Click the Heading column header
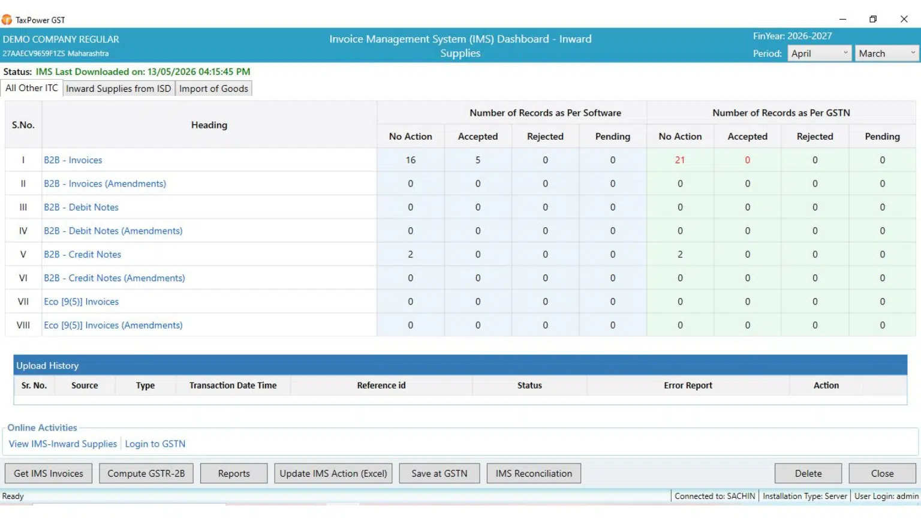The image size is (921, 518). pyautogui.click(x=209, y=125)
